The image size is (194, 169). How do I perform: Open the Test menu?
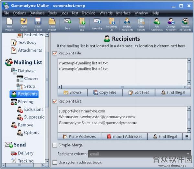coord(75,13)
